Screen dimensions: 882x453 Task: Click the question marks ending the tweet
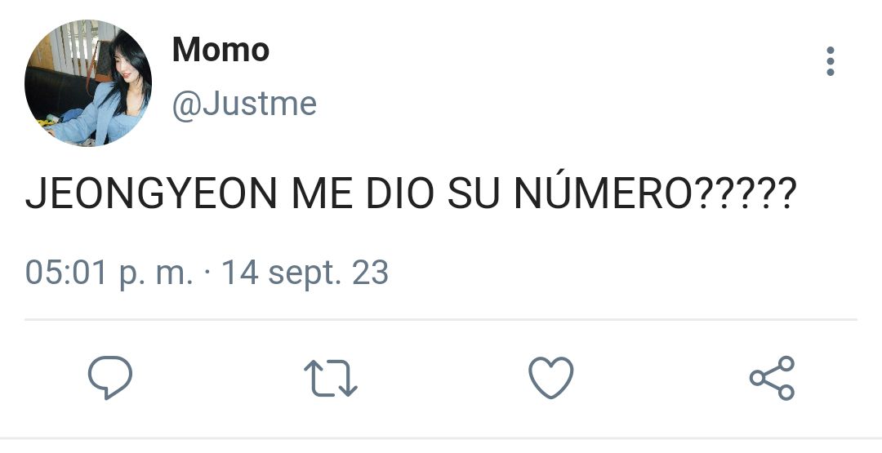tap(745, 193)
